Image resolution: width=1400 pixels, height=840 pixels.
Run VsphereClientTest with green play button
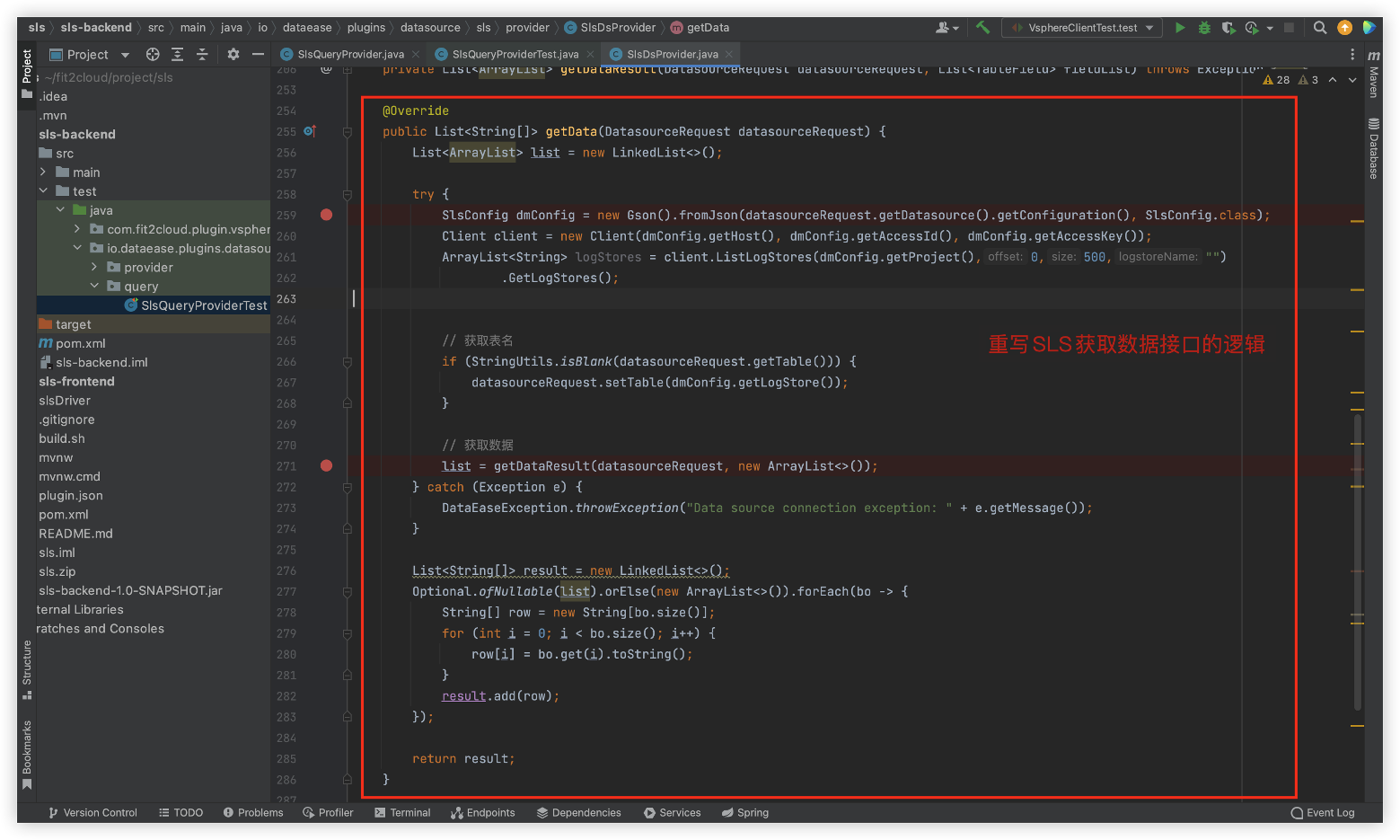click(x=1180, y=28)
